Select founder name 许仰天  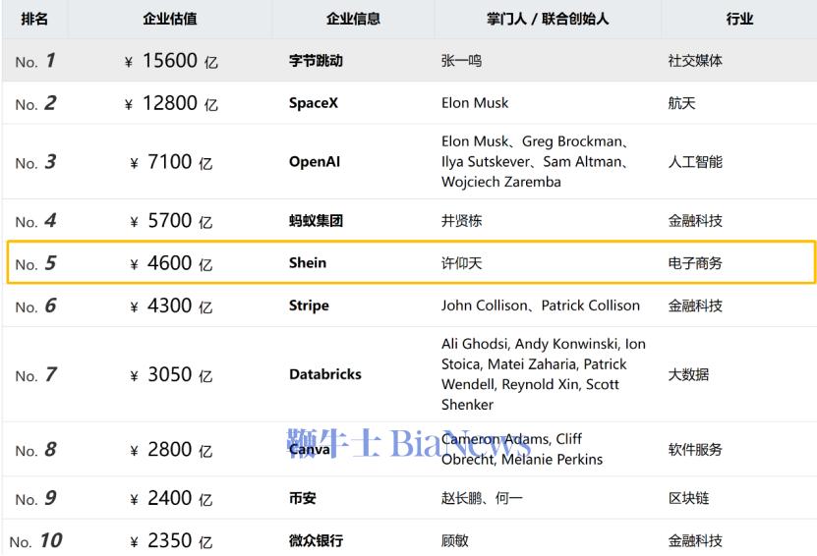(x=462, y=263)
